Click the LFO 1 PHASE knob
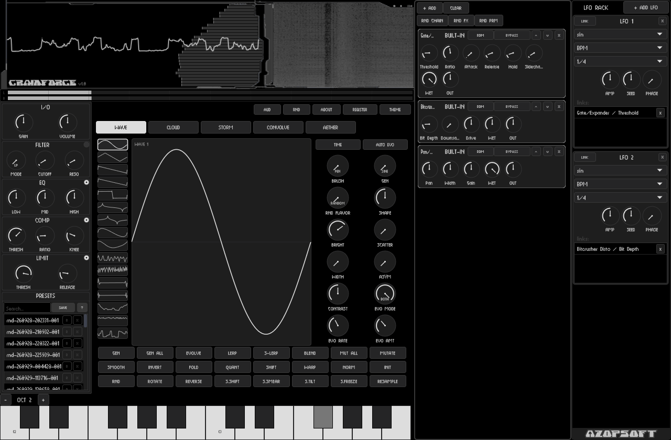This screenshot has width=671, height=440. click(x=652, y=80)
